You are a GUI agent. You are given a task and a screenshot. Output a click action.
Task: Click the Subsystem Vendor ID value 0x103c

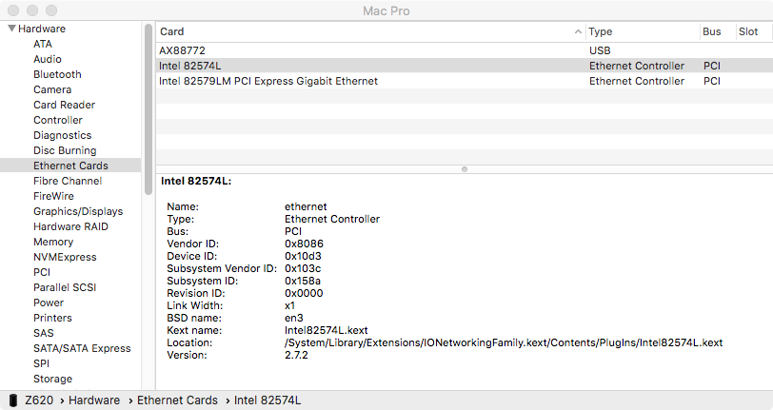303,268
